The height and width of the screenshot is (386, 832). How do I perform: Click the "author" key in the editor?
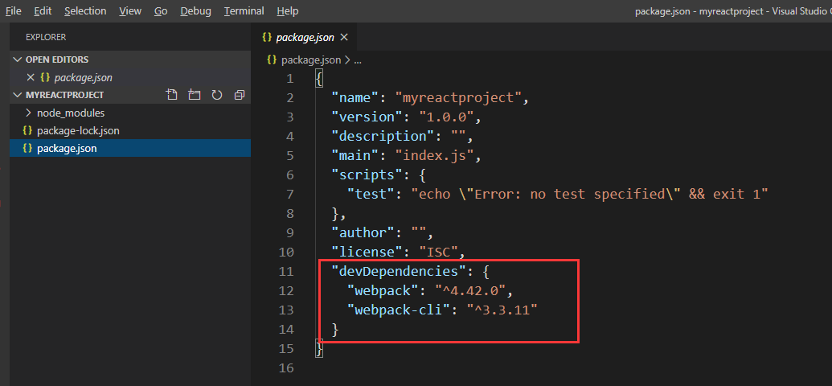[362, 232]
